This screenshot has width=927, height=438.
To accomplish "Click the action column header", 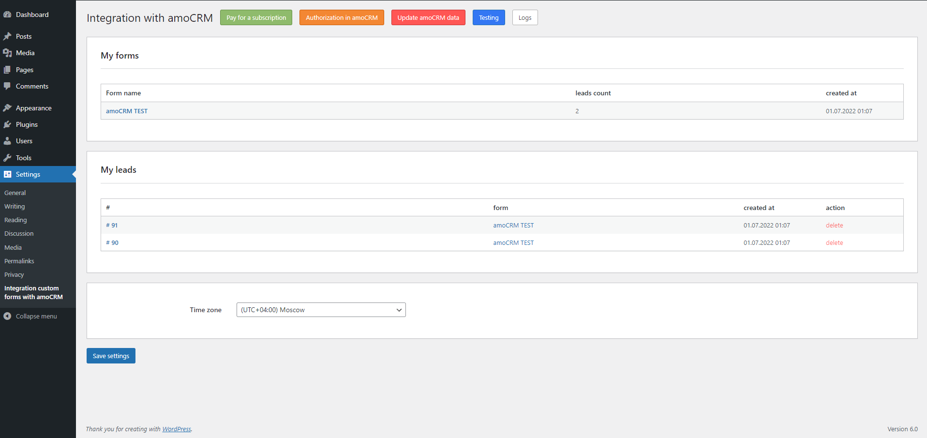I will coord(835,208).
